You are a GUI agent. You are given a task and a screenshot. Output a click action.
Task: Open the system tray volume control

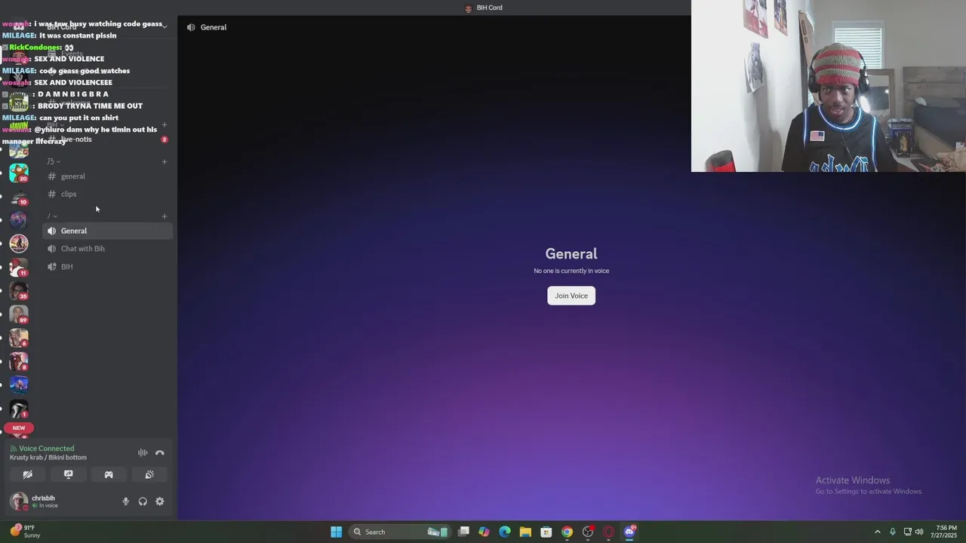pos(919,532)
